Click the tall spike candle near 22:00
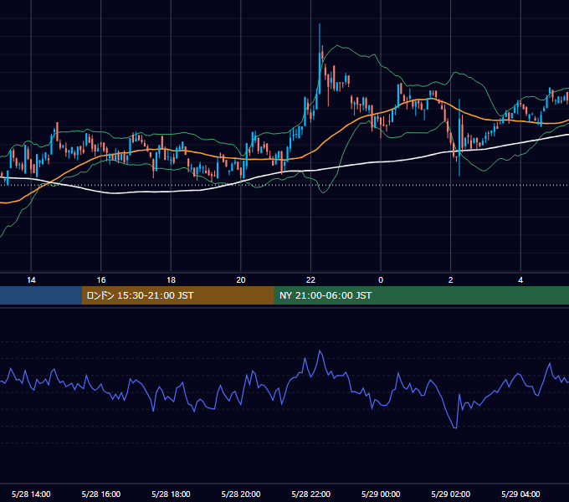Image resolution: width=569 pixels, height=502 pixels. pos(320,60)
